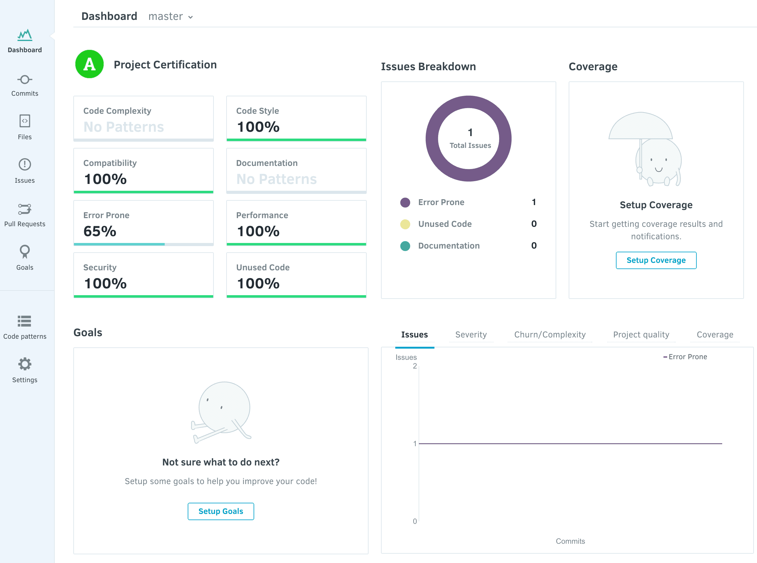757x563 pixels.
Task: Click the Setup Goals button
Action: tap(221, 511)
